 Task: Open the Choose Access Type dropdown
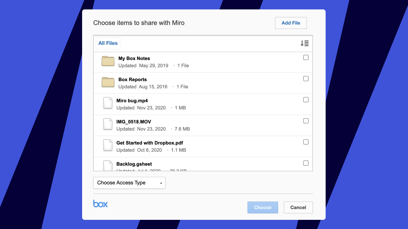(x=129, y=183)
